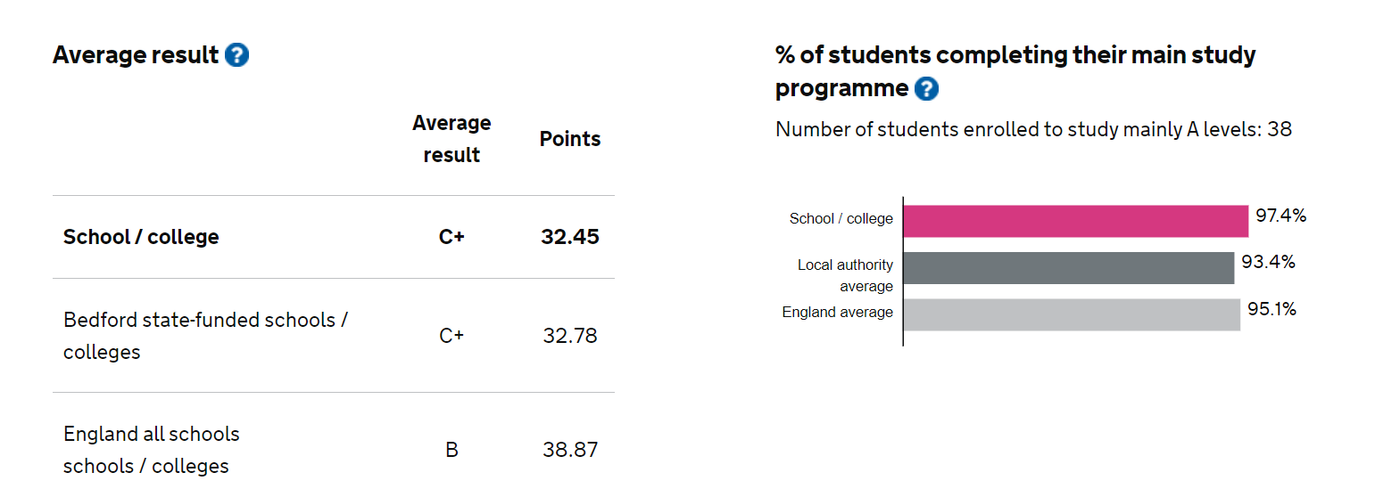Select the pink School / college bar
The height and width of the screenshot is (497, 1375).
tap(1075, 221)
